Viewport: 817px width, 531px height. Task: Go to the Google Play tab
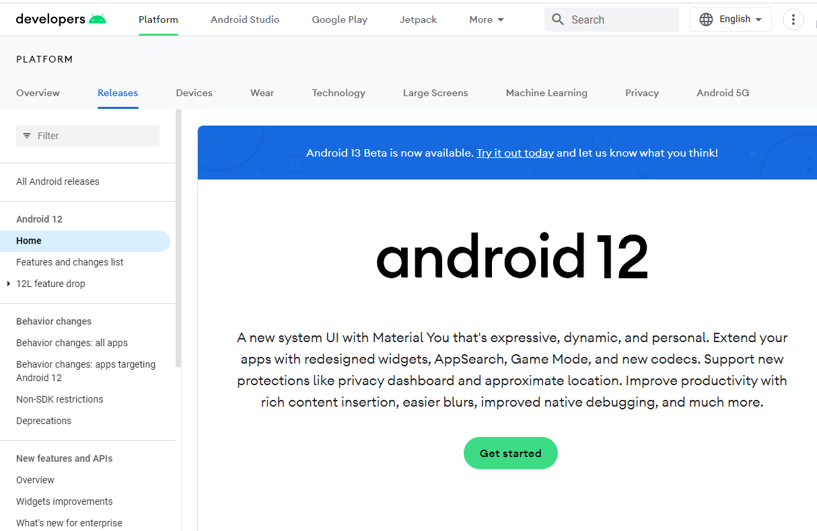pyautogui.click(x=339, y=19)
